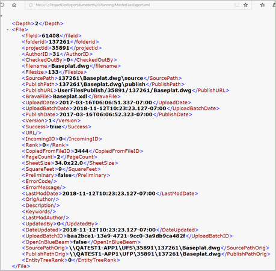Click the empty URL tag
The height and width of the screenshot is (271, 276).
coord(32,133)
